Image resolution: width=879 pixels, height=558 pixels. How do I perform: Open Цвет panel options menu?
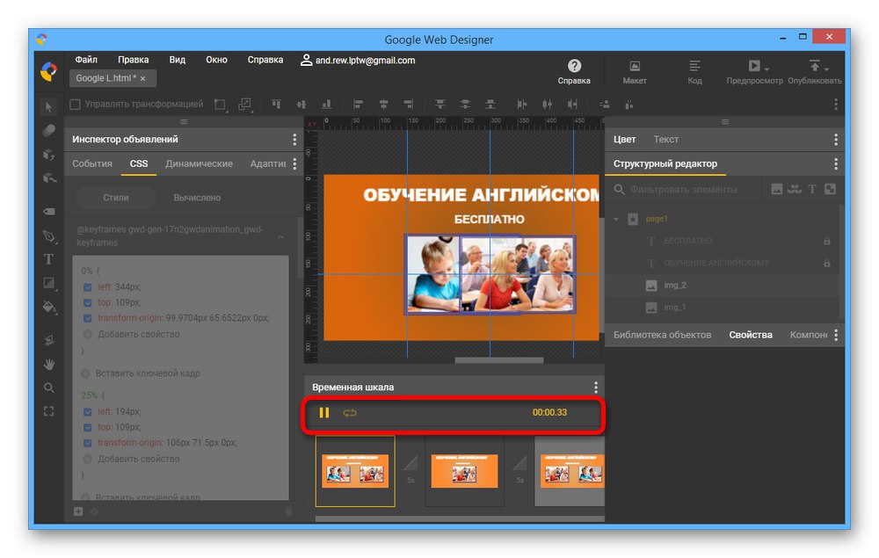pos(836,140)
